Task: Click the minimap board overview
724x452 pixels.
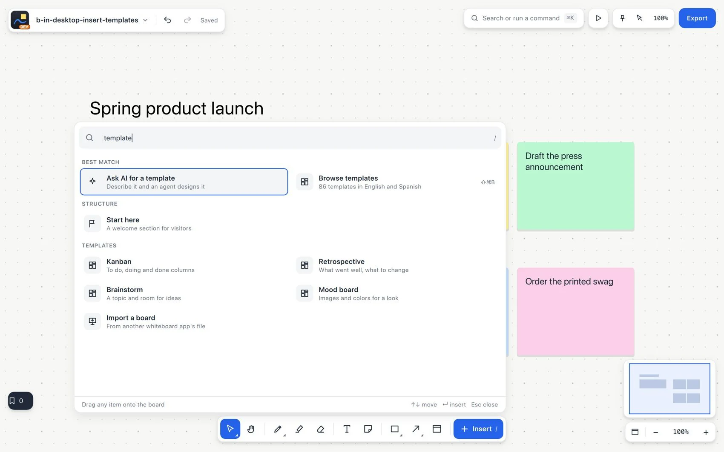Action: (669, 389)
